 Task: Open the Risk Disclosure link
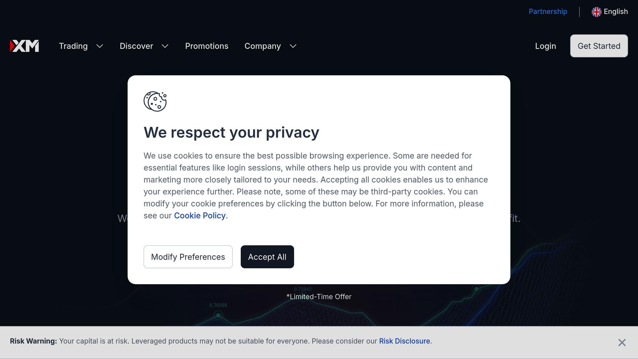click(x=404, y=341)
